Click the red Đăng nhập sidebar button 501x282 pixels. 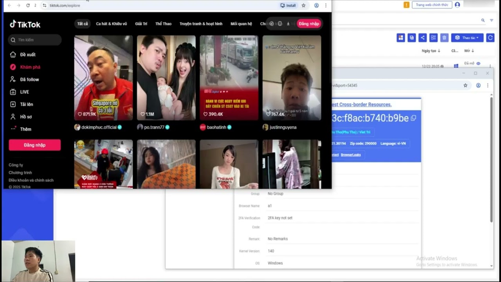click(35, 145)
